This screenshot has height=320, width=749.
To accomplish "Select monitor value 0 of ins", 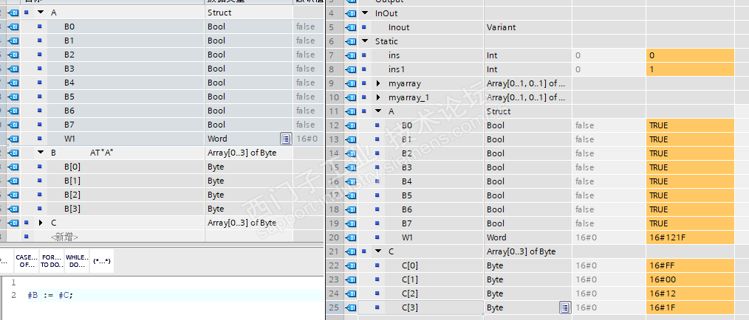I will [690, 55].
